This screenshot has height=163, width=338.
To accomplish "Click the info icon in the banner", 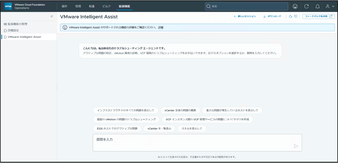I will 65,28.
